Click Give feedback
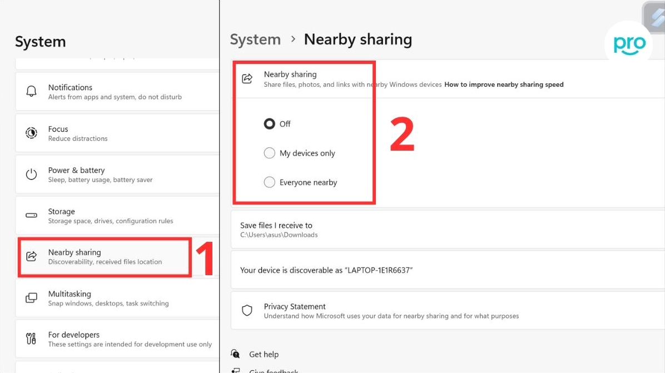 pos(273,370)
